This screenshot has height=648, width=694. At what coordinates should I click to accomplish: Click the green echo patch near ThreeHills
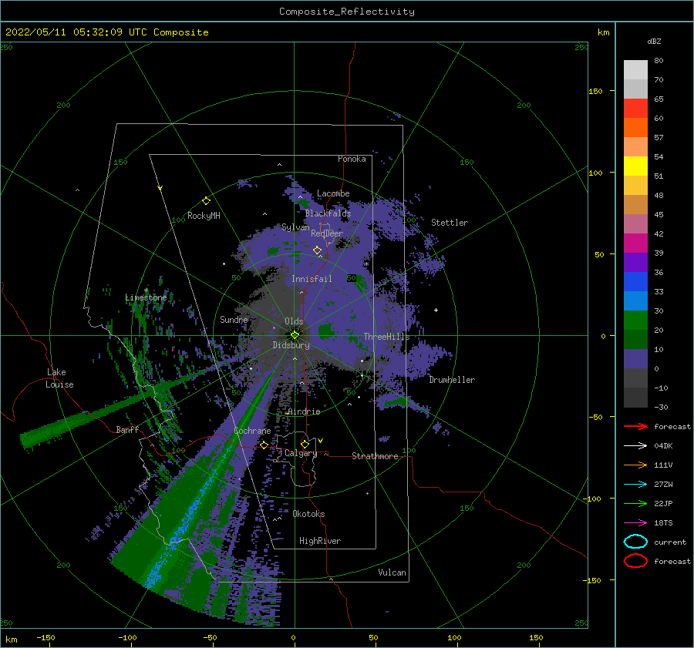click(327, 330)
